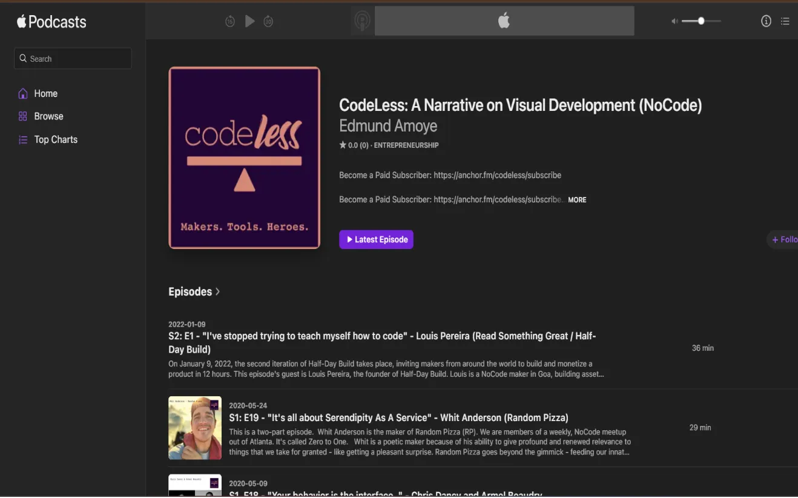
Task: Focus the Search input field
Action: pos(73,59)
